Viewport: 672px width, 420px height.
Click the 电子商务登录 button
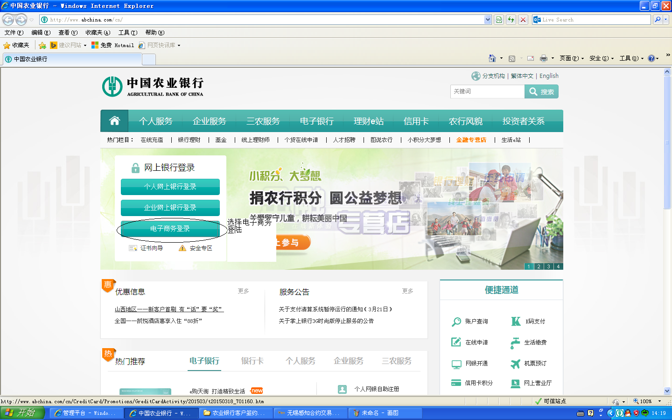click(x=170, y=229)
